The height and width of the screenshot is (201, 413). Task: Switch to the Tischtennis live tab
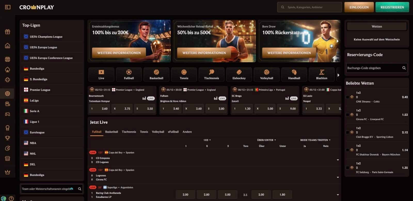(129, 132)
